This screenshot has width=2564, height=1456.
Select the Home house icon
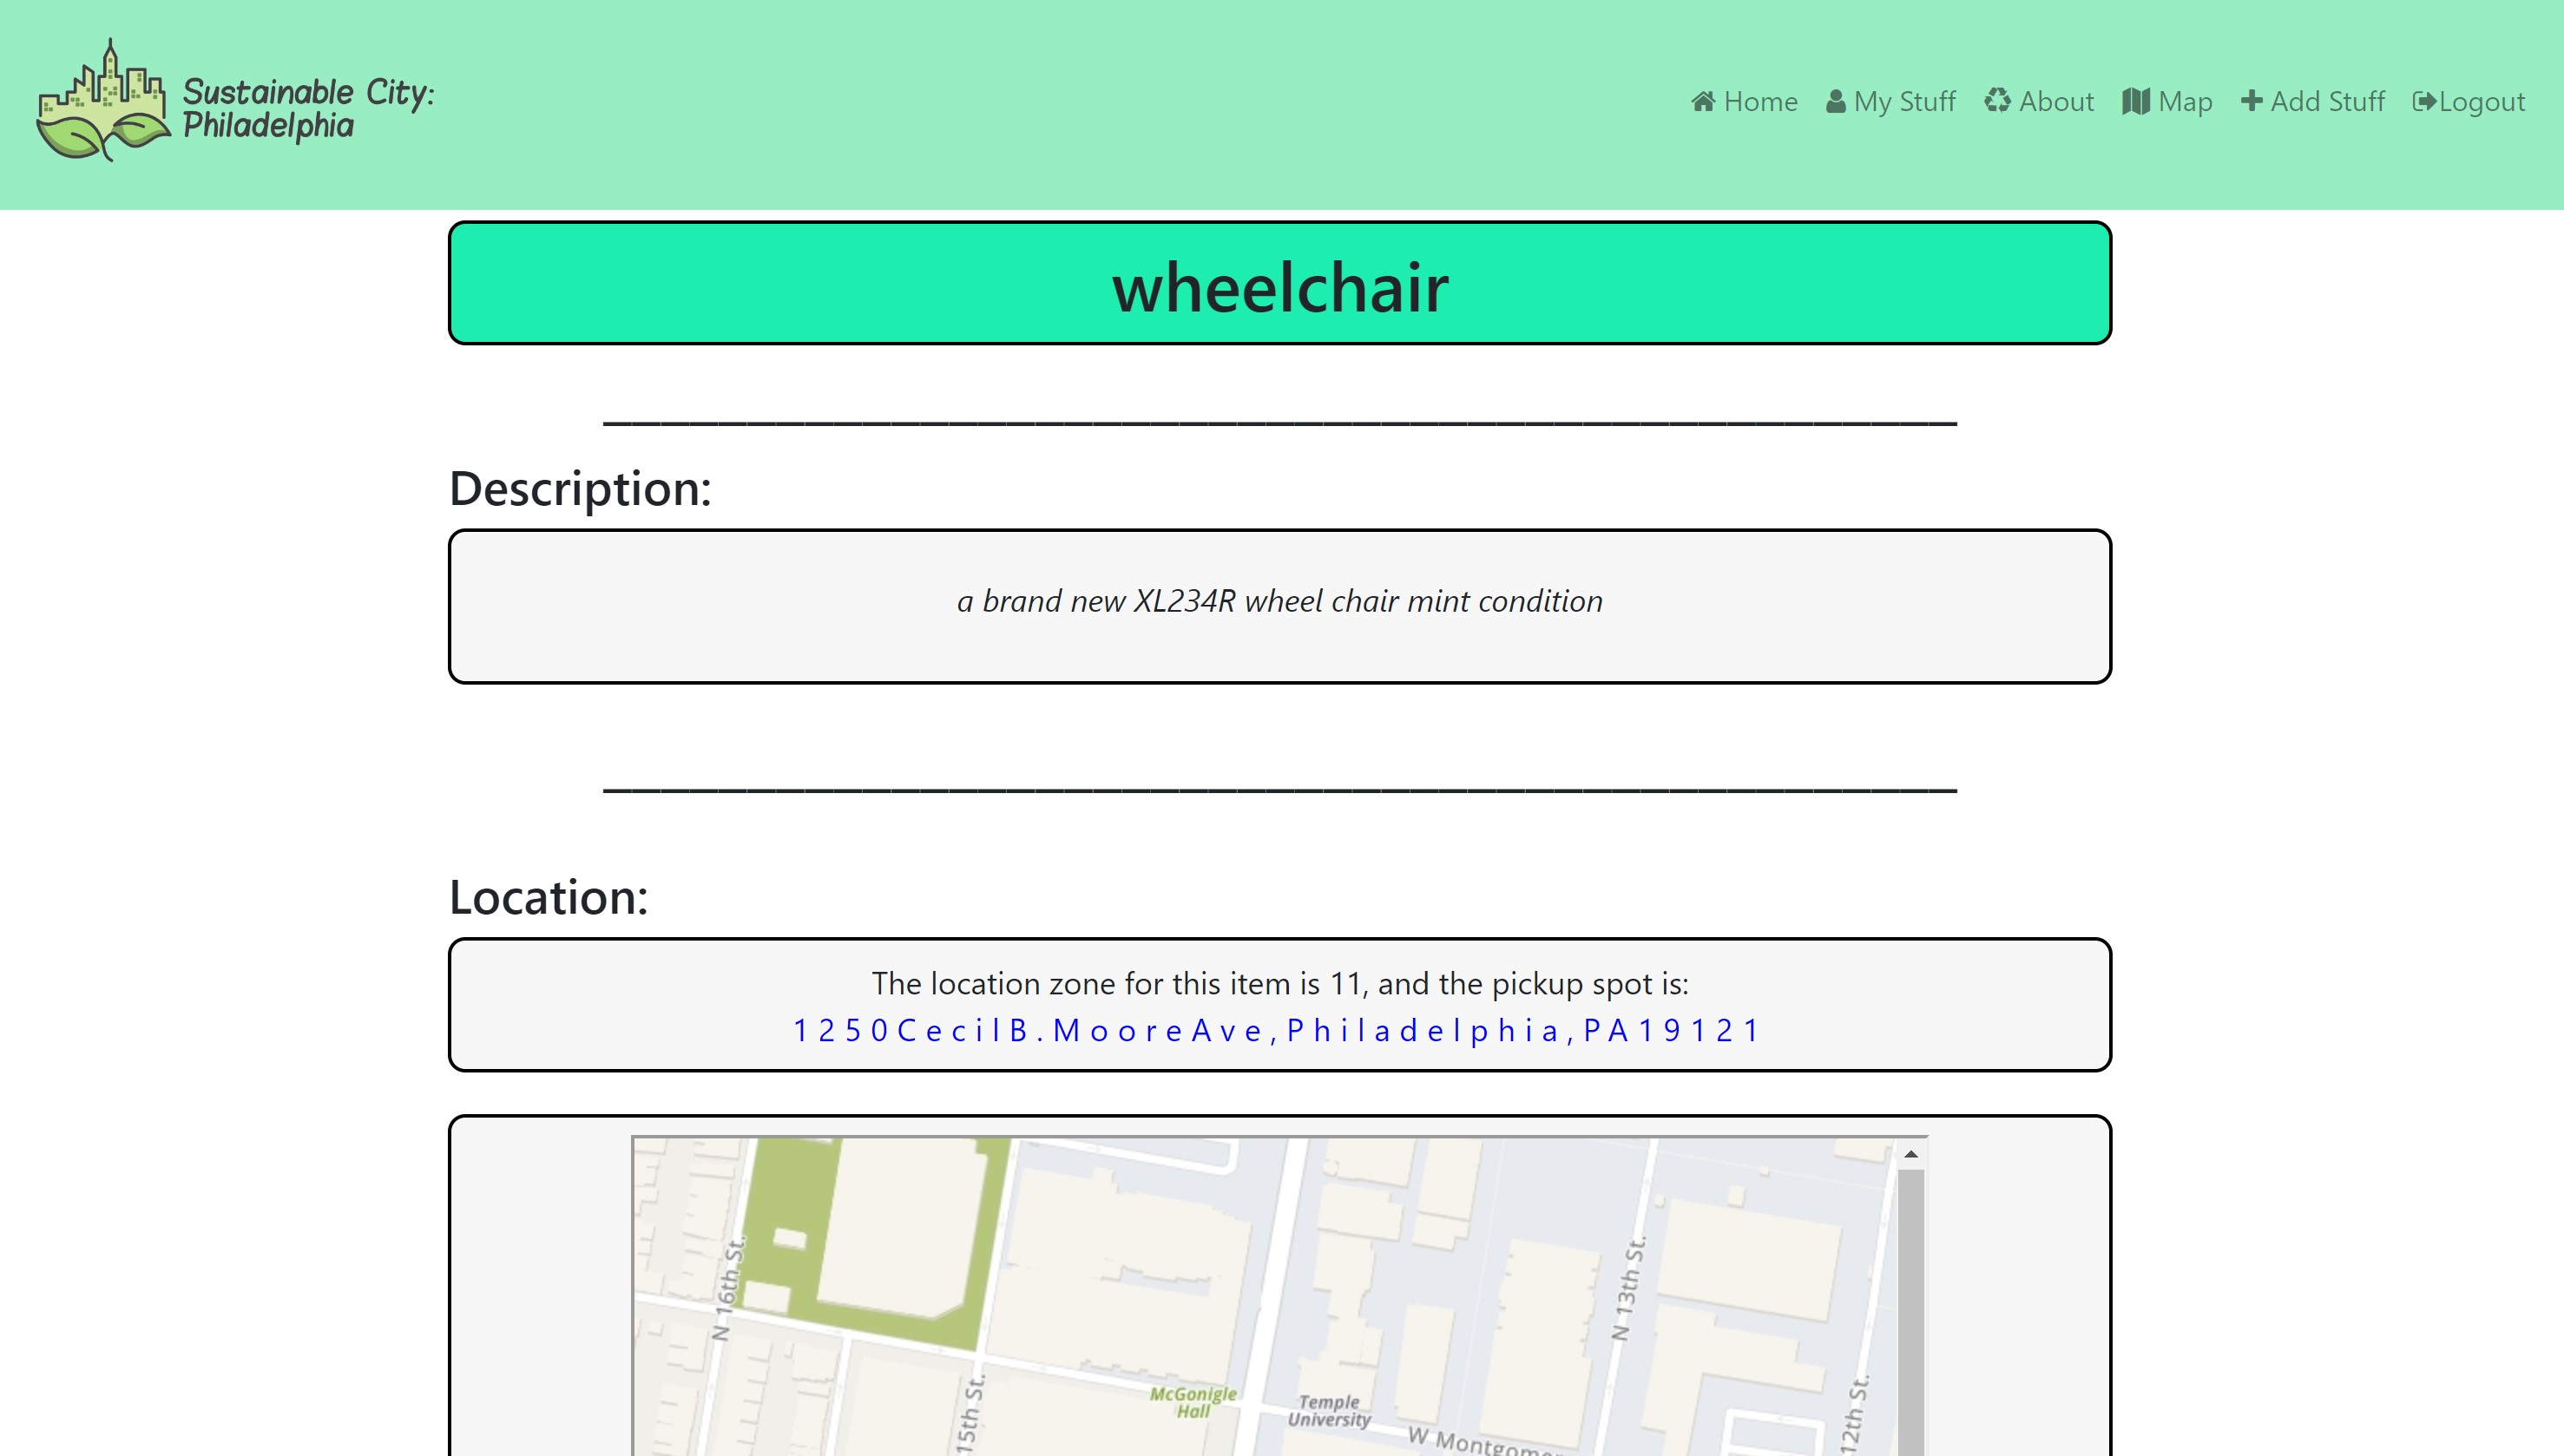[x=1706, y=101]
